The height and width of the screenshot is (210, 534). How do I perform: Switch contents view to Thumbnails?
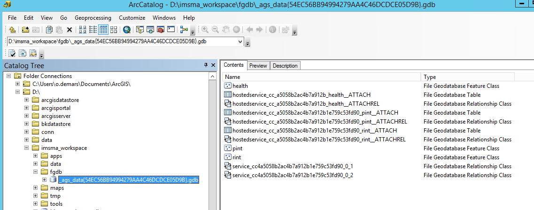(x=113, y=30)
